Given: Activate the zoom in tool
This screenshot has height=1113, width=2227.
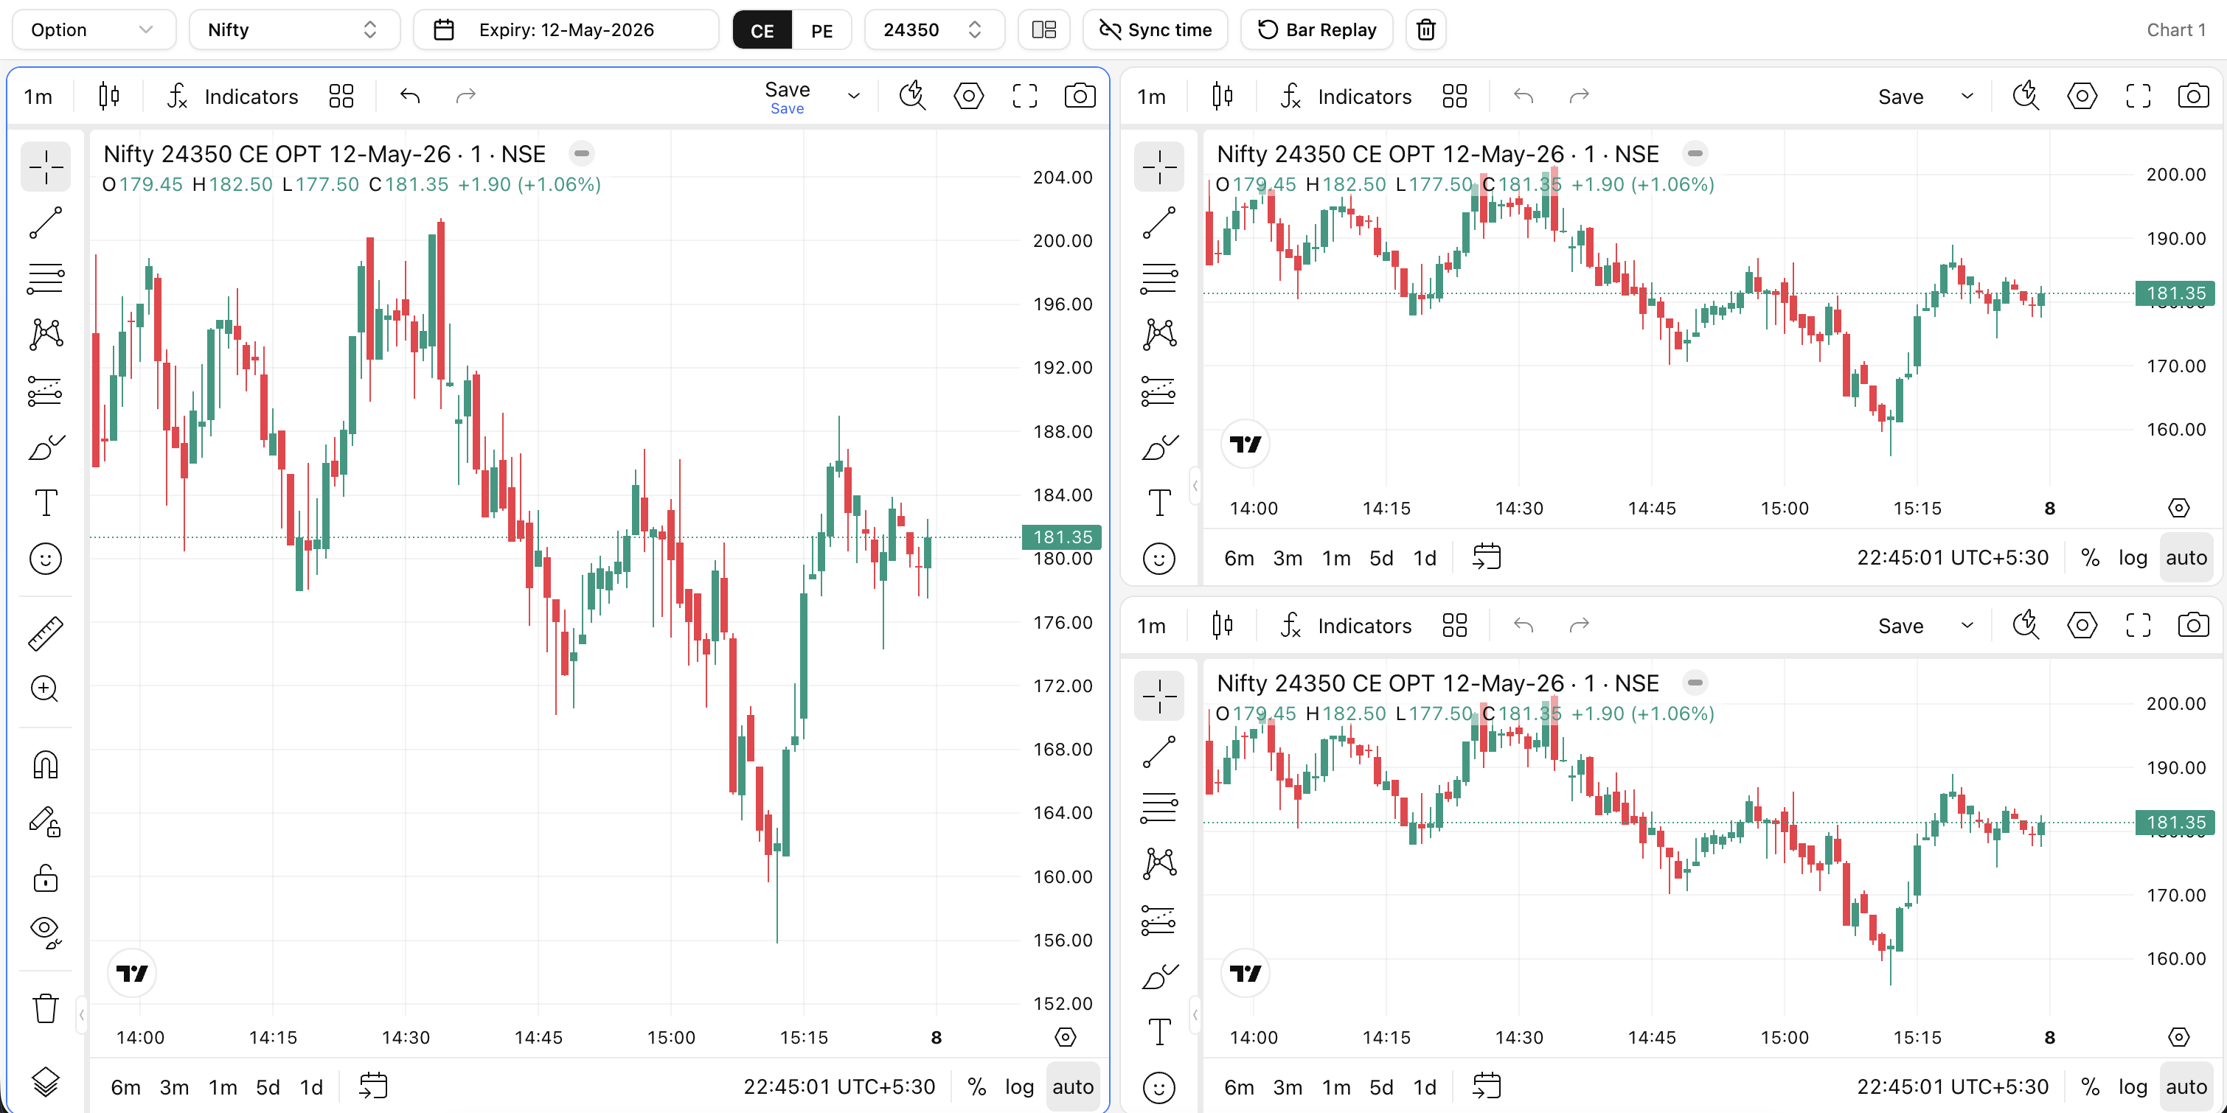Looking at the screenshot, I should [x=46, y=688].
